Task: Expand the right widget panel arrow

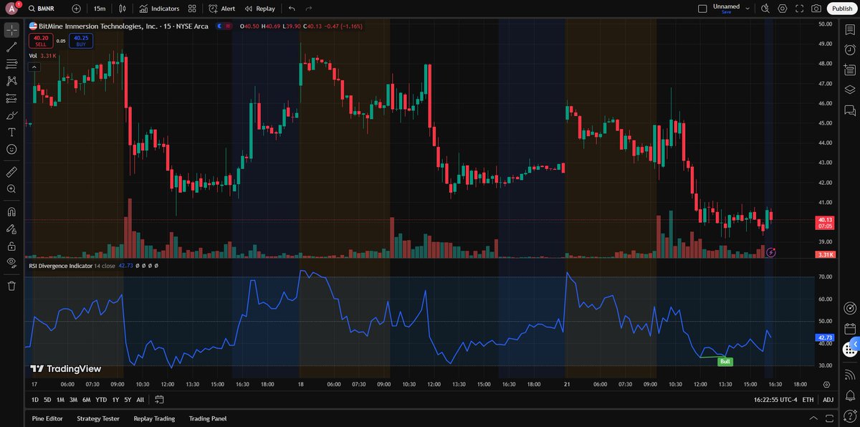Action: [x=855, y=345]
